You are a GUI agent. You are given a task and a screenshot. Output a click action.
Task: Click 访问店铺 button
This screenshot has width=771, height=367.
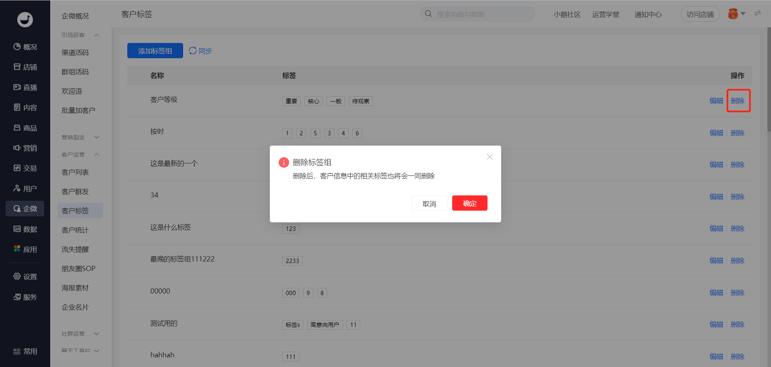(x=700, y=14)
